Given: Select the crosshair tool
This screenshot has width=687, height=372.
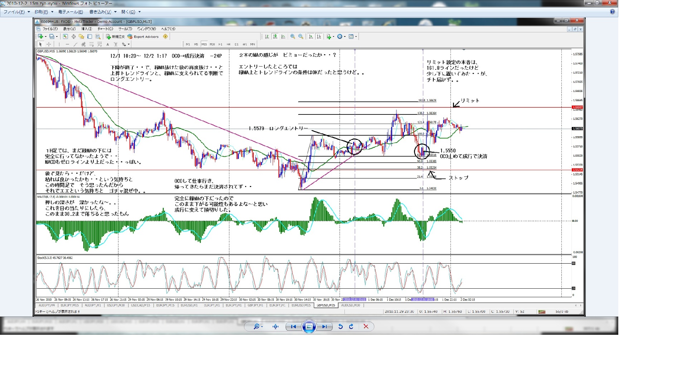Looking at the screenshot, I should coord(49,44).
